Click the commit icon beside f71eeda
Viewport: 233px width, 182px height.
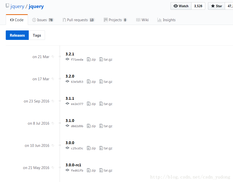click(x=67, y=59)
